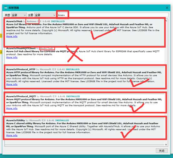Click INSTALLED label of AzureIoTProtocol_MQTT entry
This screenshot has width=173, height=158.
click(73, 96)
